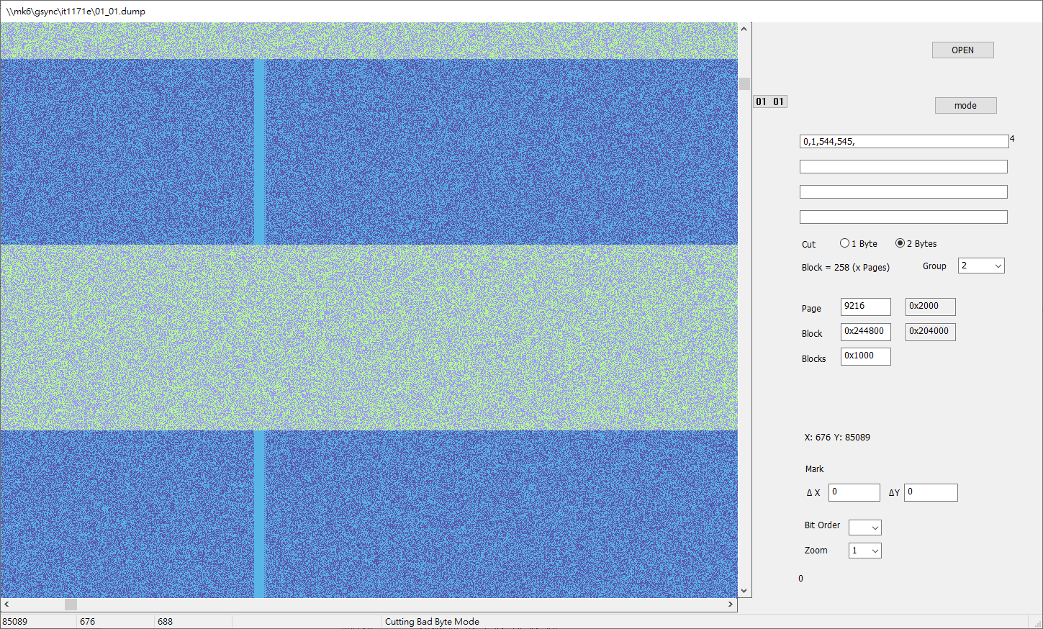Image resolution: width=1043 pixels, height=629 pixels.
Task: Click the OPEN button
Action: click(962, 50)
